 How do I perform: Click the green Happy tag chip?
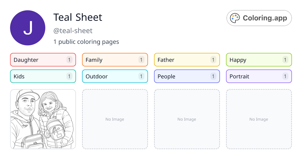[259, 60]
